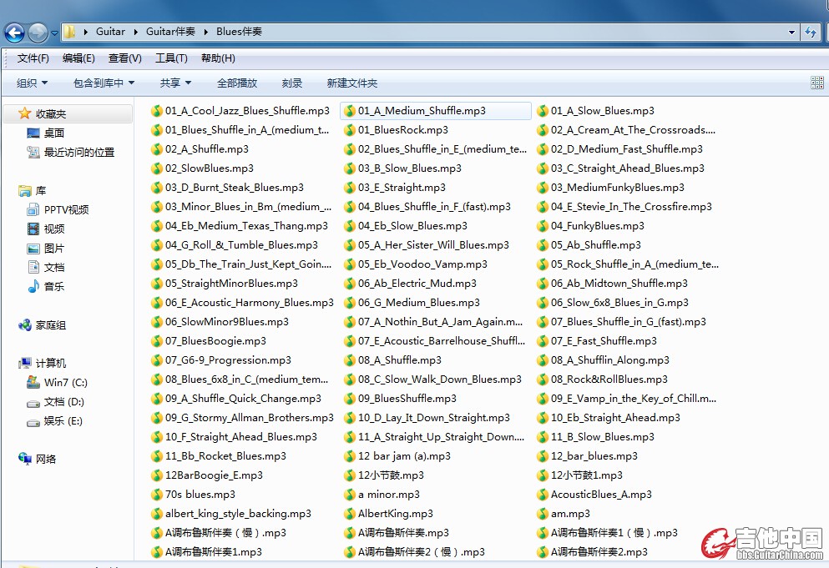The image size is (829, 568).
Task: Open the Win7 (C:) drive
Action: [x=65, y=383]
